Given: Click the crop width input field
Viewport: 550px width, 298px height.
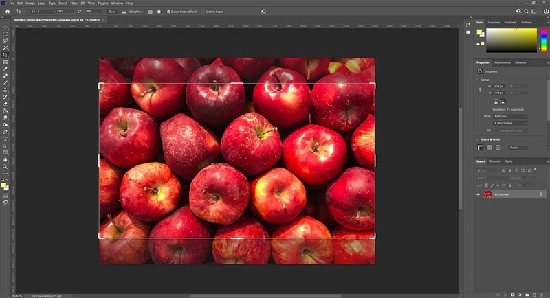Looking at the screenshot, I should (65, 12).
